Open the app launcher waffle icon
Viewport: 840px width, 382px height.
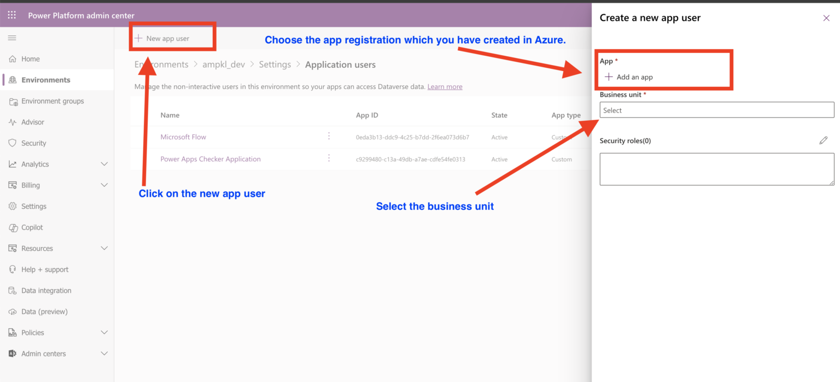11,15
